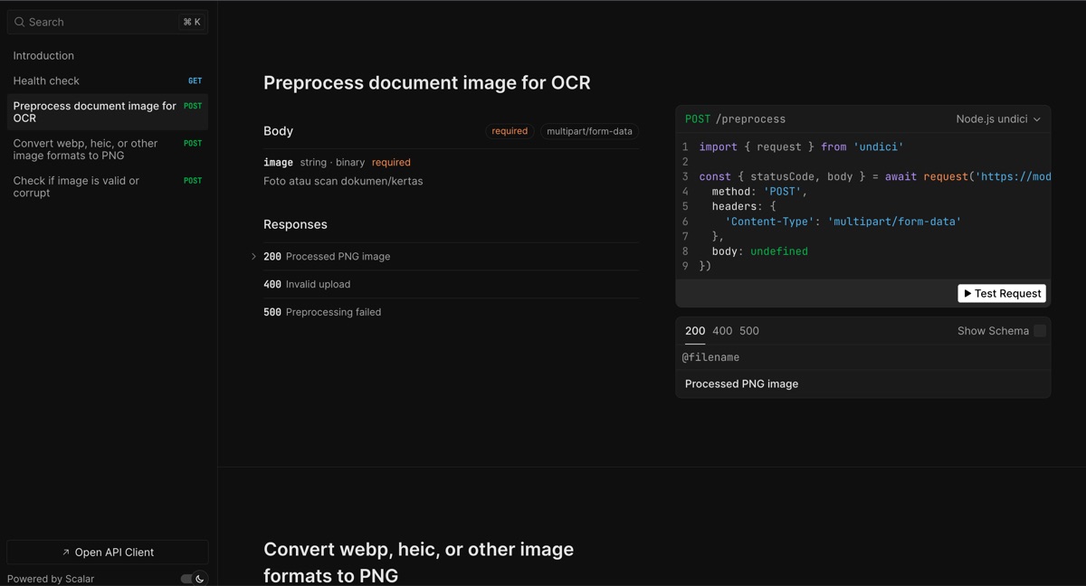
Task: Select the 200 response tab
Action: (x=695, y=331)
